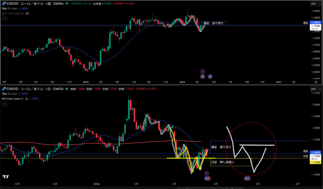Open the USD currency dropdown on daily chart
Image resolution: width=323 pixels, height=189 pixels.
pyautogui.click(x=314, y=89)
